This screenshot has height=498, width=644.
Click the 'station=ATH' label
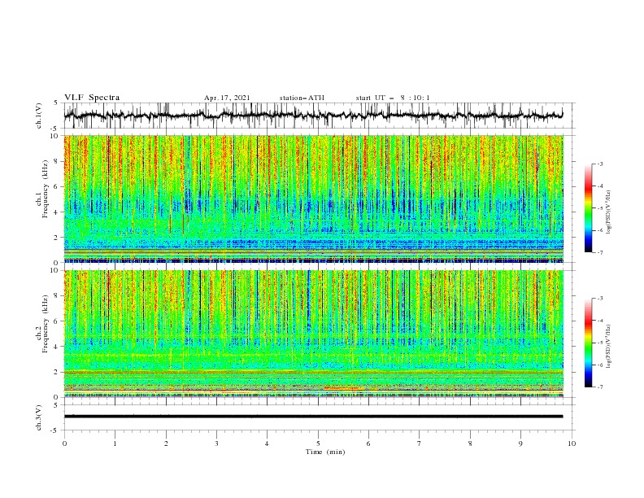click(302, 98)
